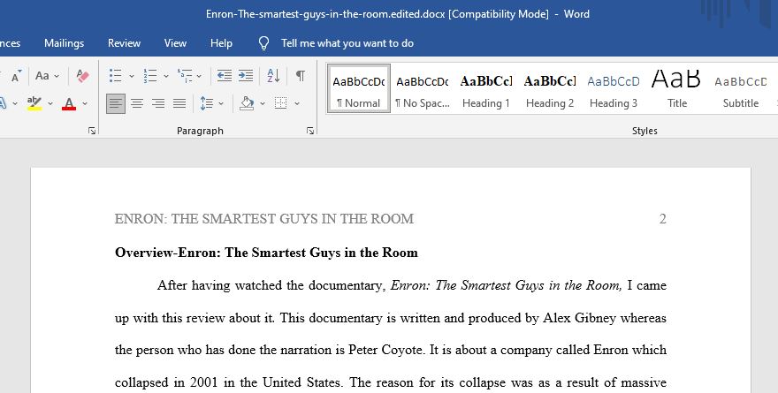778x393 pixels.
Task: Click the Tell me what you want to do box
Action: click(x=347, y=43)
